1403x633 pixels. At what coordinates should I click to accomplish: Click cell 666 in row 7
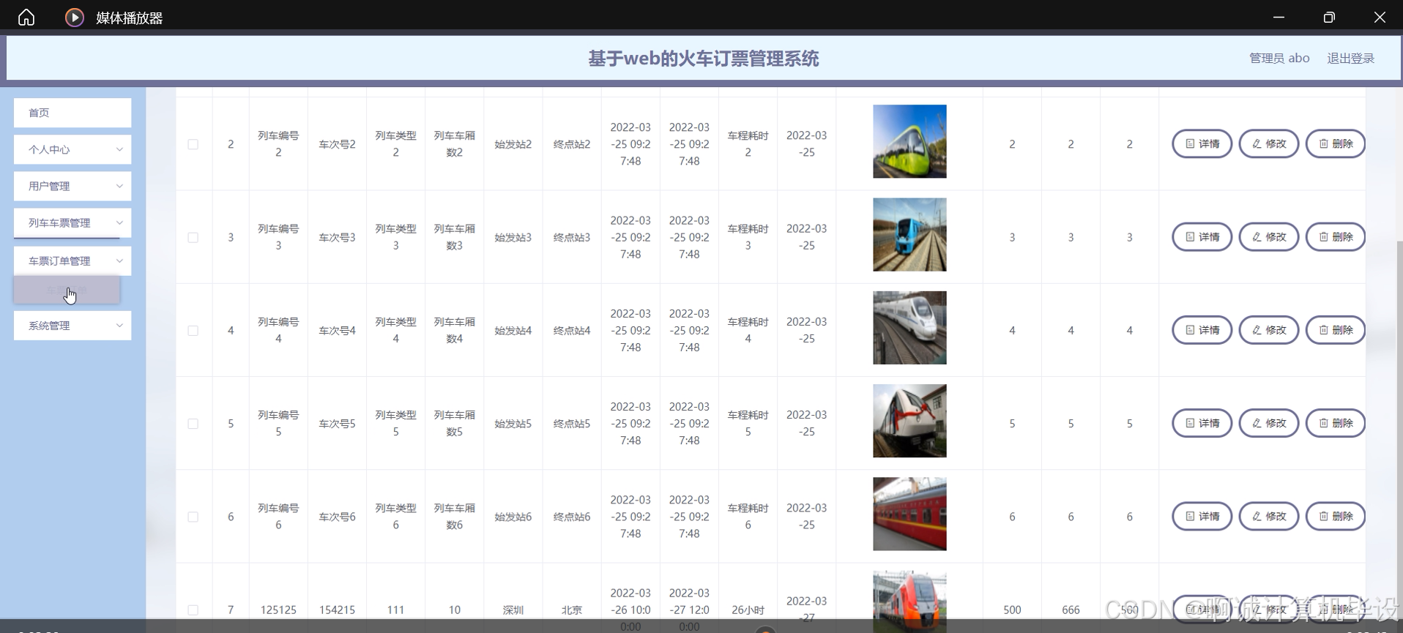[1071, 610]
